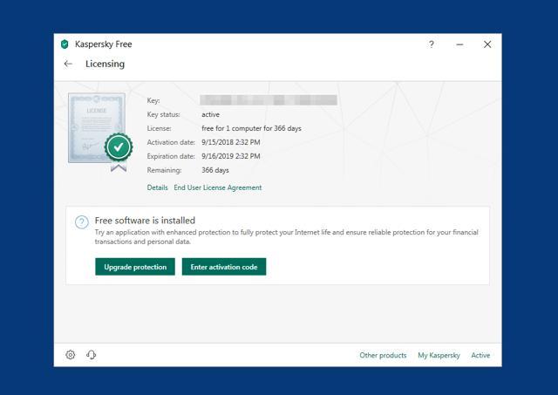This screenshot has width=558, height=395.
Task: Click the Licensing page title
Action: point(105,64)
